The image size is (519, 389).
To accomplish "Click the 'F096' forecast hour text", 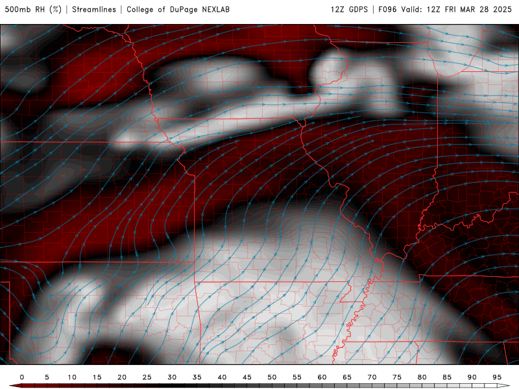I will coord(387,9).
